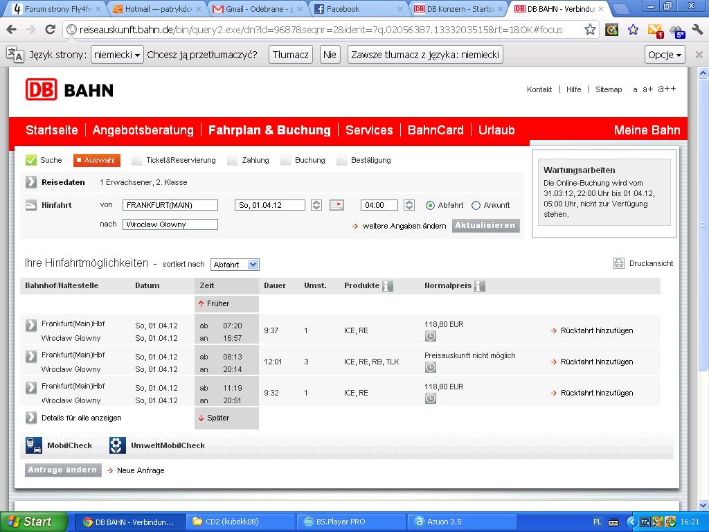This screenshot has width=709, height=532.
Task: Click Nie button in translate bar
Action: pyautogui.click(x=330, y=55)
